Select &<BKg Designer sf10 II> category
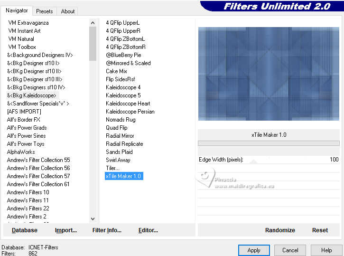This screenshot has width=344, height=256. tap(34, 71)
